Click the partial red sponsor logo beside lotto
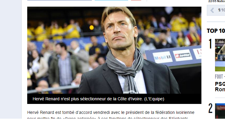Viewport: 225px width, 122px height. point(197,54)
